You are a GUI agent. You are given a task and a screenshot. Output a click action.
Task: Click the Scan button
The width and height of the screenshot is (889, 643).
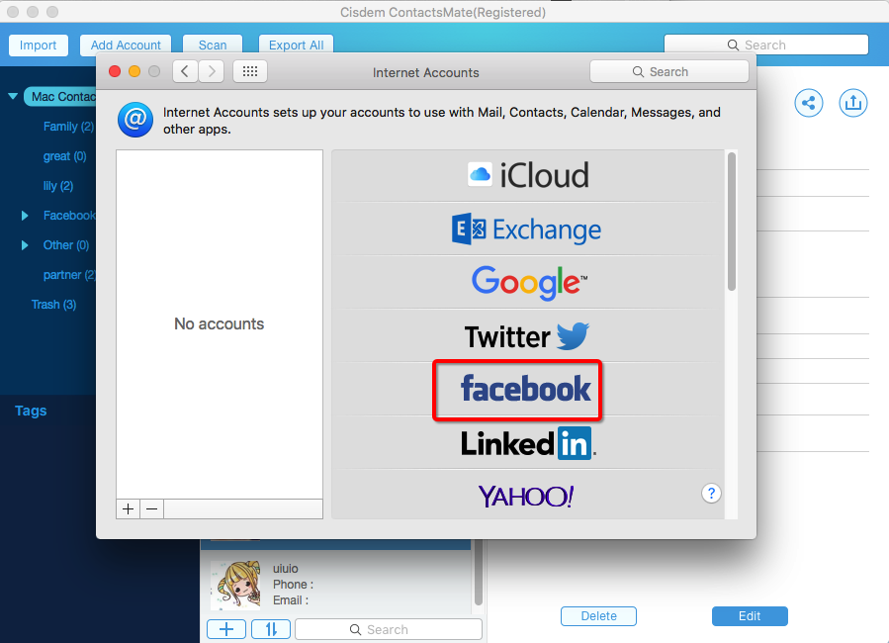[x=213, y=46]
